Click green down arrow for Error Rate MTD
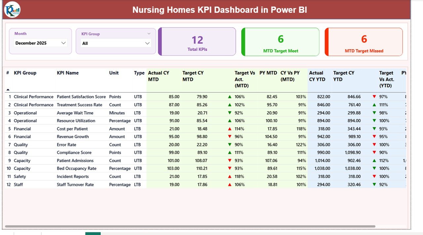The image size is (423, 235). coord(230,145)
